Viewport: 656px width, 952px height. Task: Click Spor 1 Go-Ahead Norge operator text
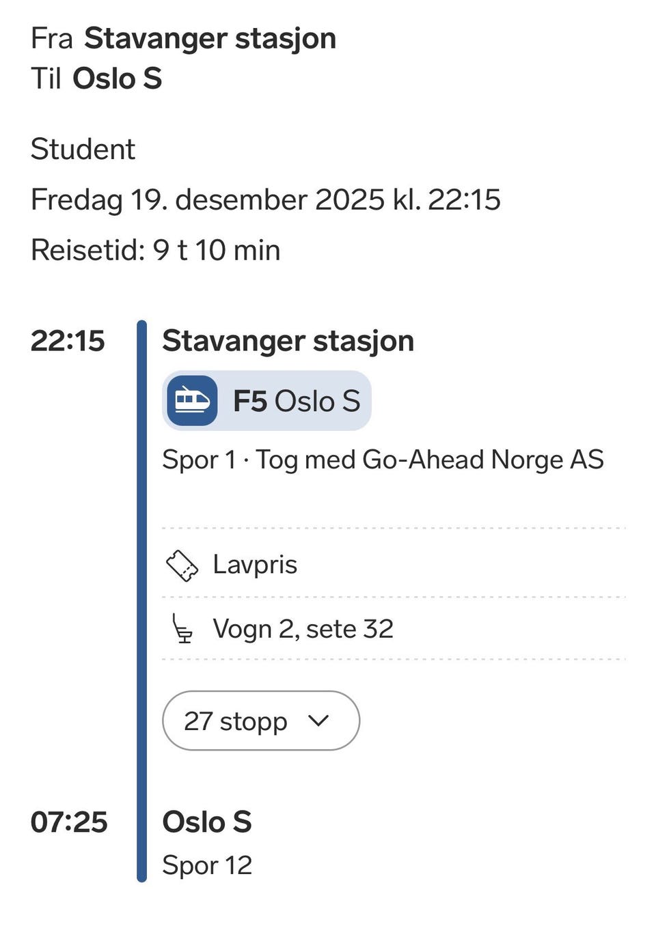(383, 460)
